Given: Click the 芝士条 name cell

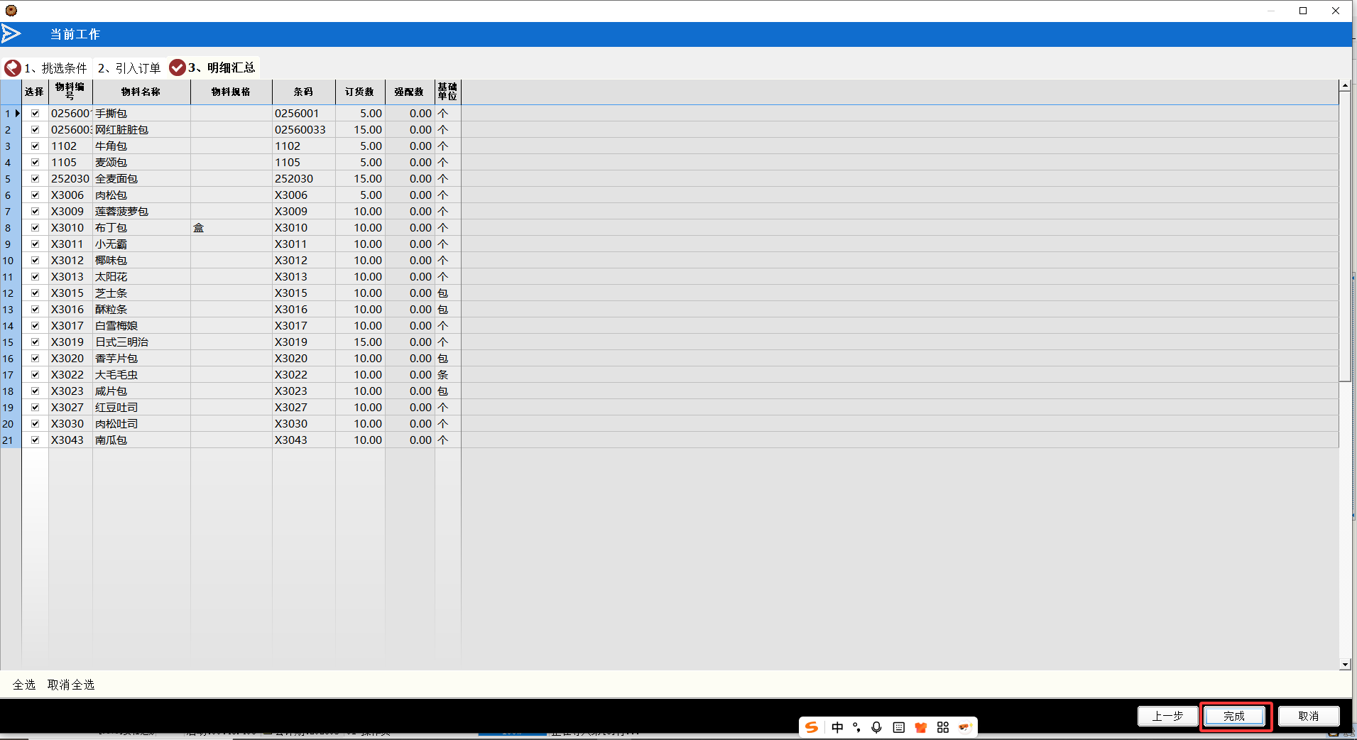Looking at the screenshot, I should tap(141, 293).
